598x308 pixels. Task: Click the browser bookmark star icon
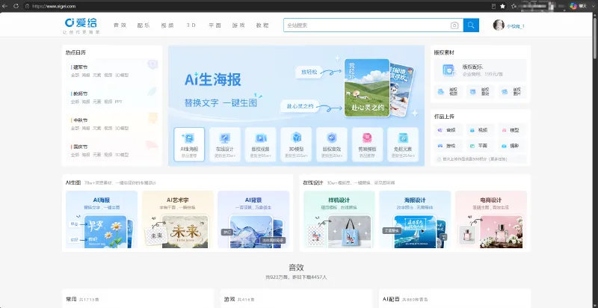502,6
